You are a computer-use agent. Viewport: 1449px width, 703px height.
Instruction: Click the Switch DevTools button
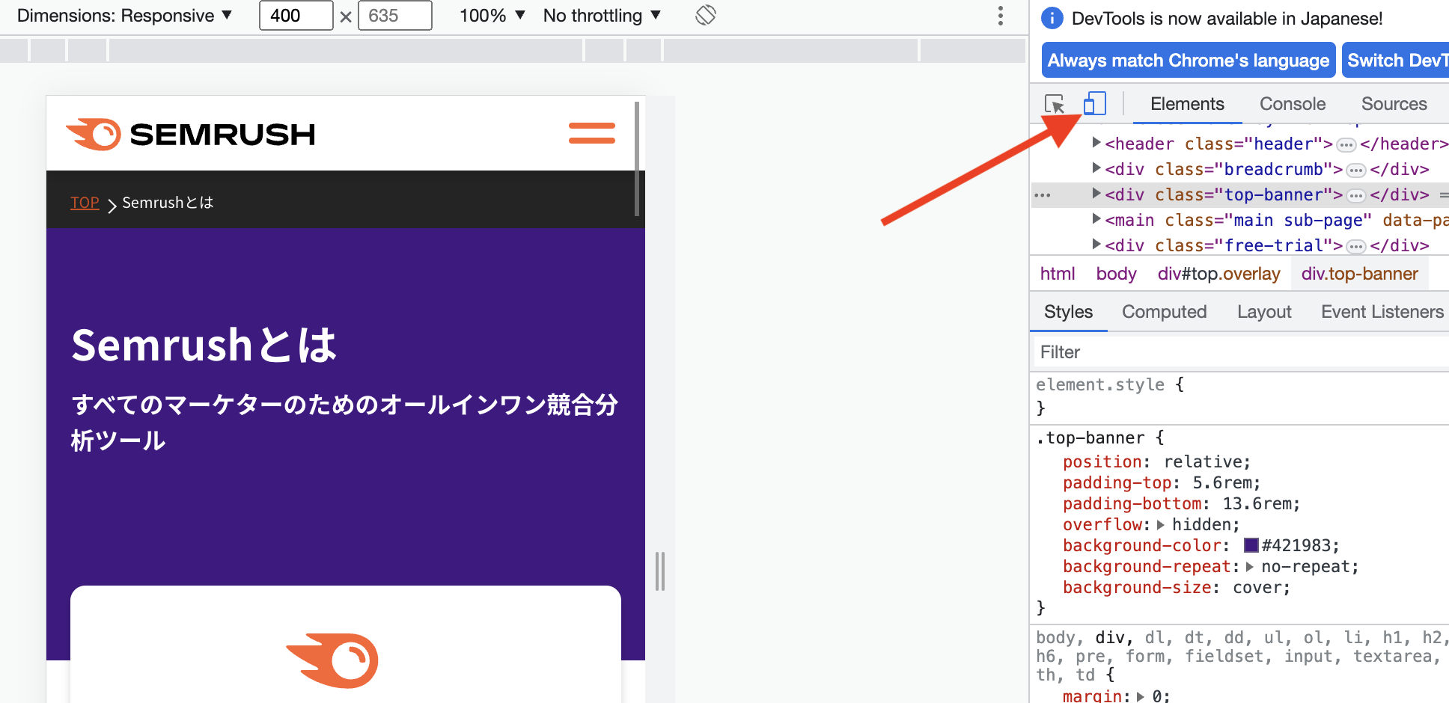tap(1394, 61)
